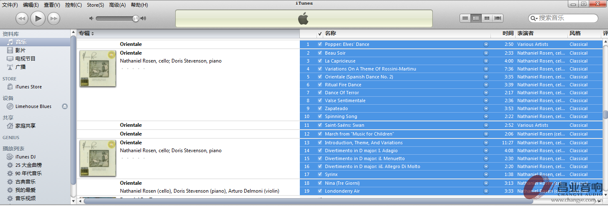608x206 pixels.
Task: Click the Previous track rewind button
Action: (x=22, y=18)
